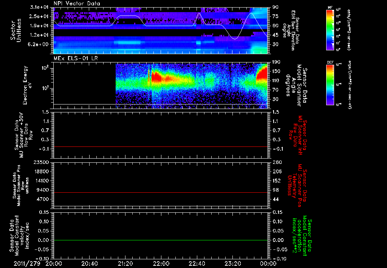Click the NF color scale bar
The image size is (387, 268).
(x=330, y=30)
